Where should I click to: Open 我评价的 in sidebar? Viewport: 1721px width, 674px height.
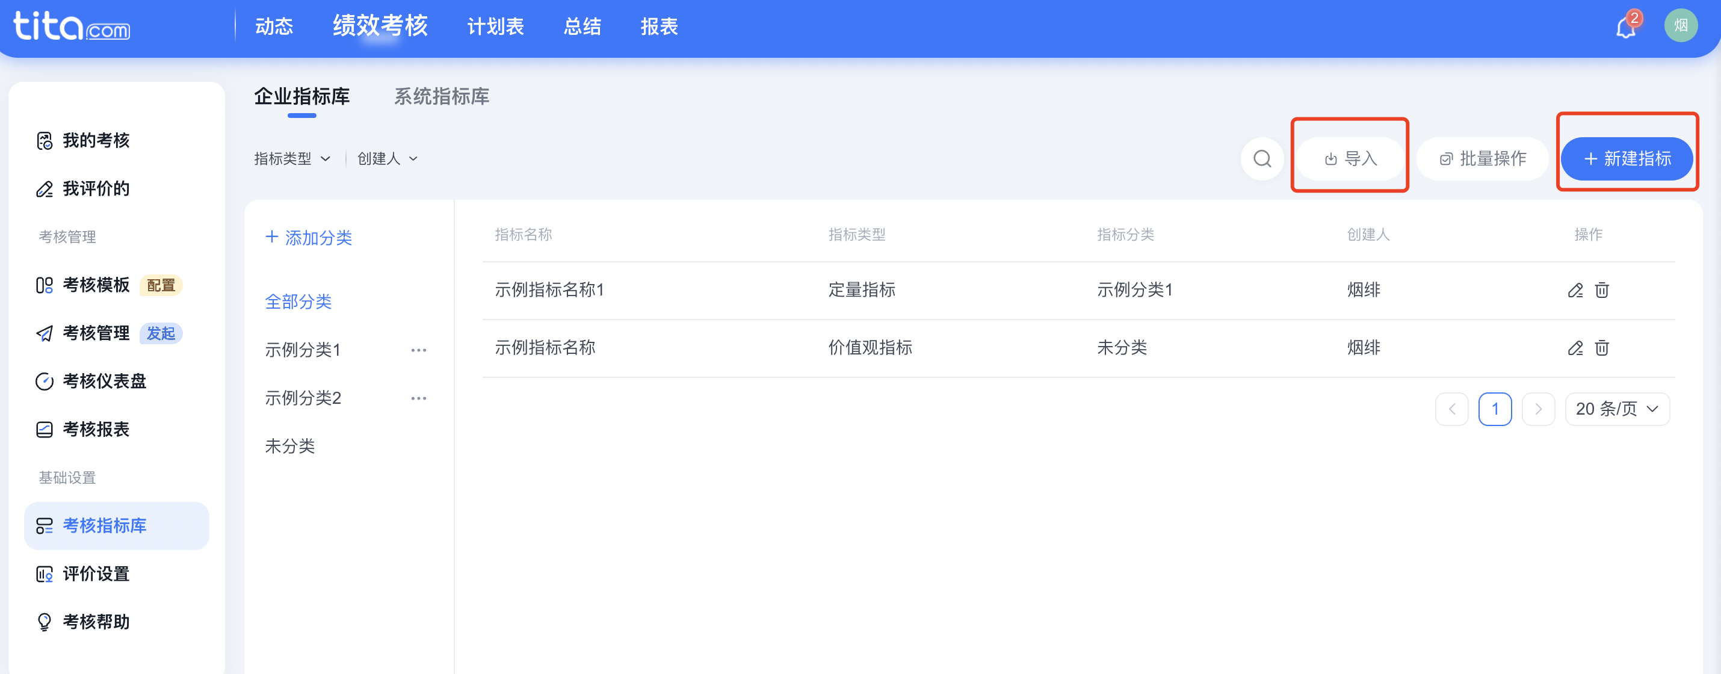[116, 189]
